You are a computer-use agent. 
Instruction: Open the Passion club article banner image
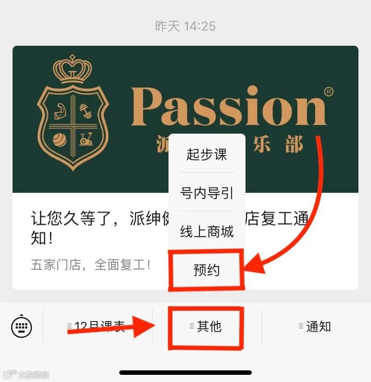coord(185,119)
